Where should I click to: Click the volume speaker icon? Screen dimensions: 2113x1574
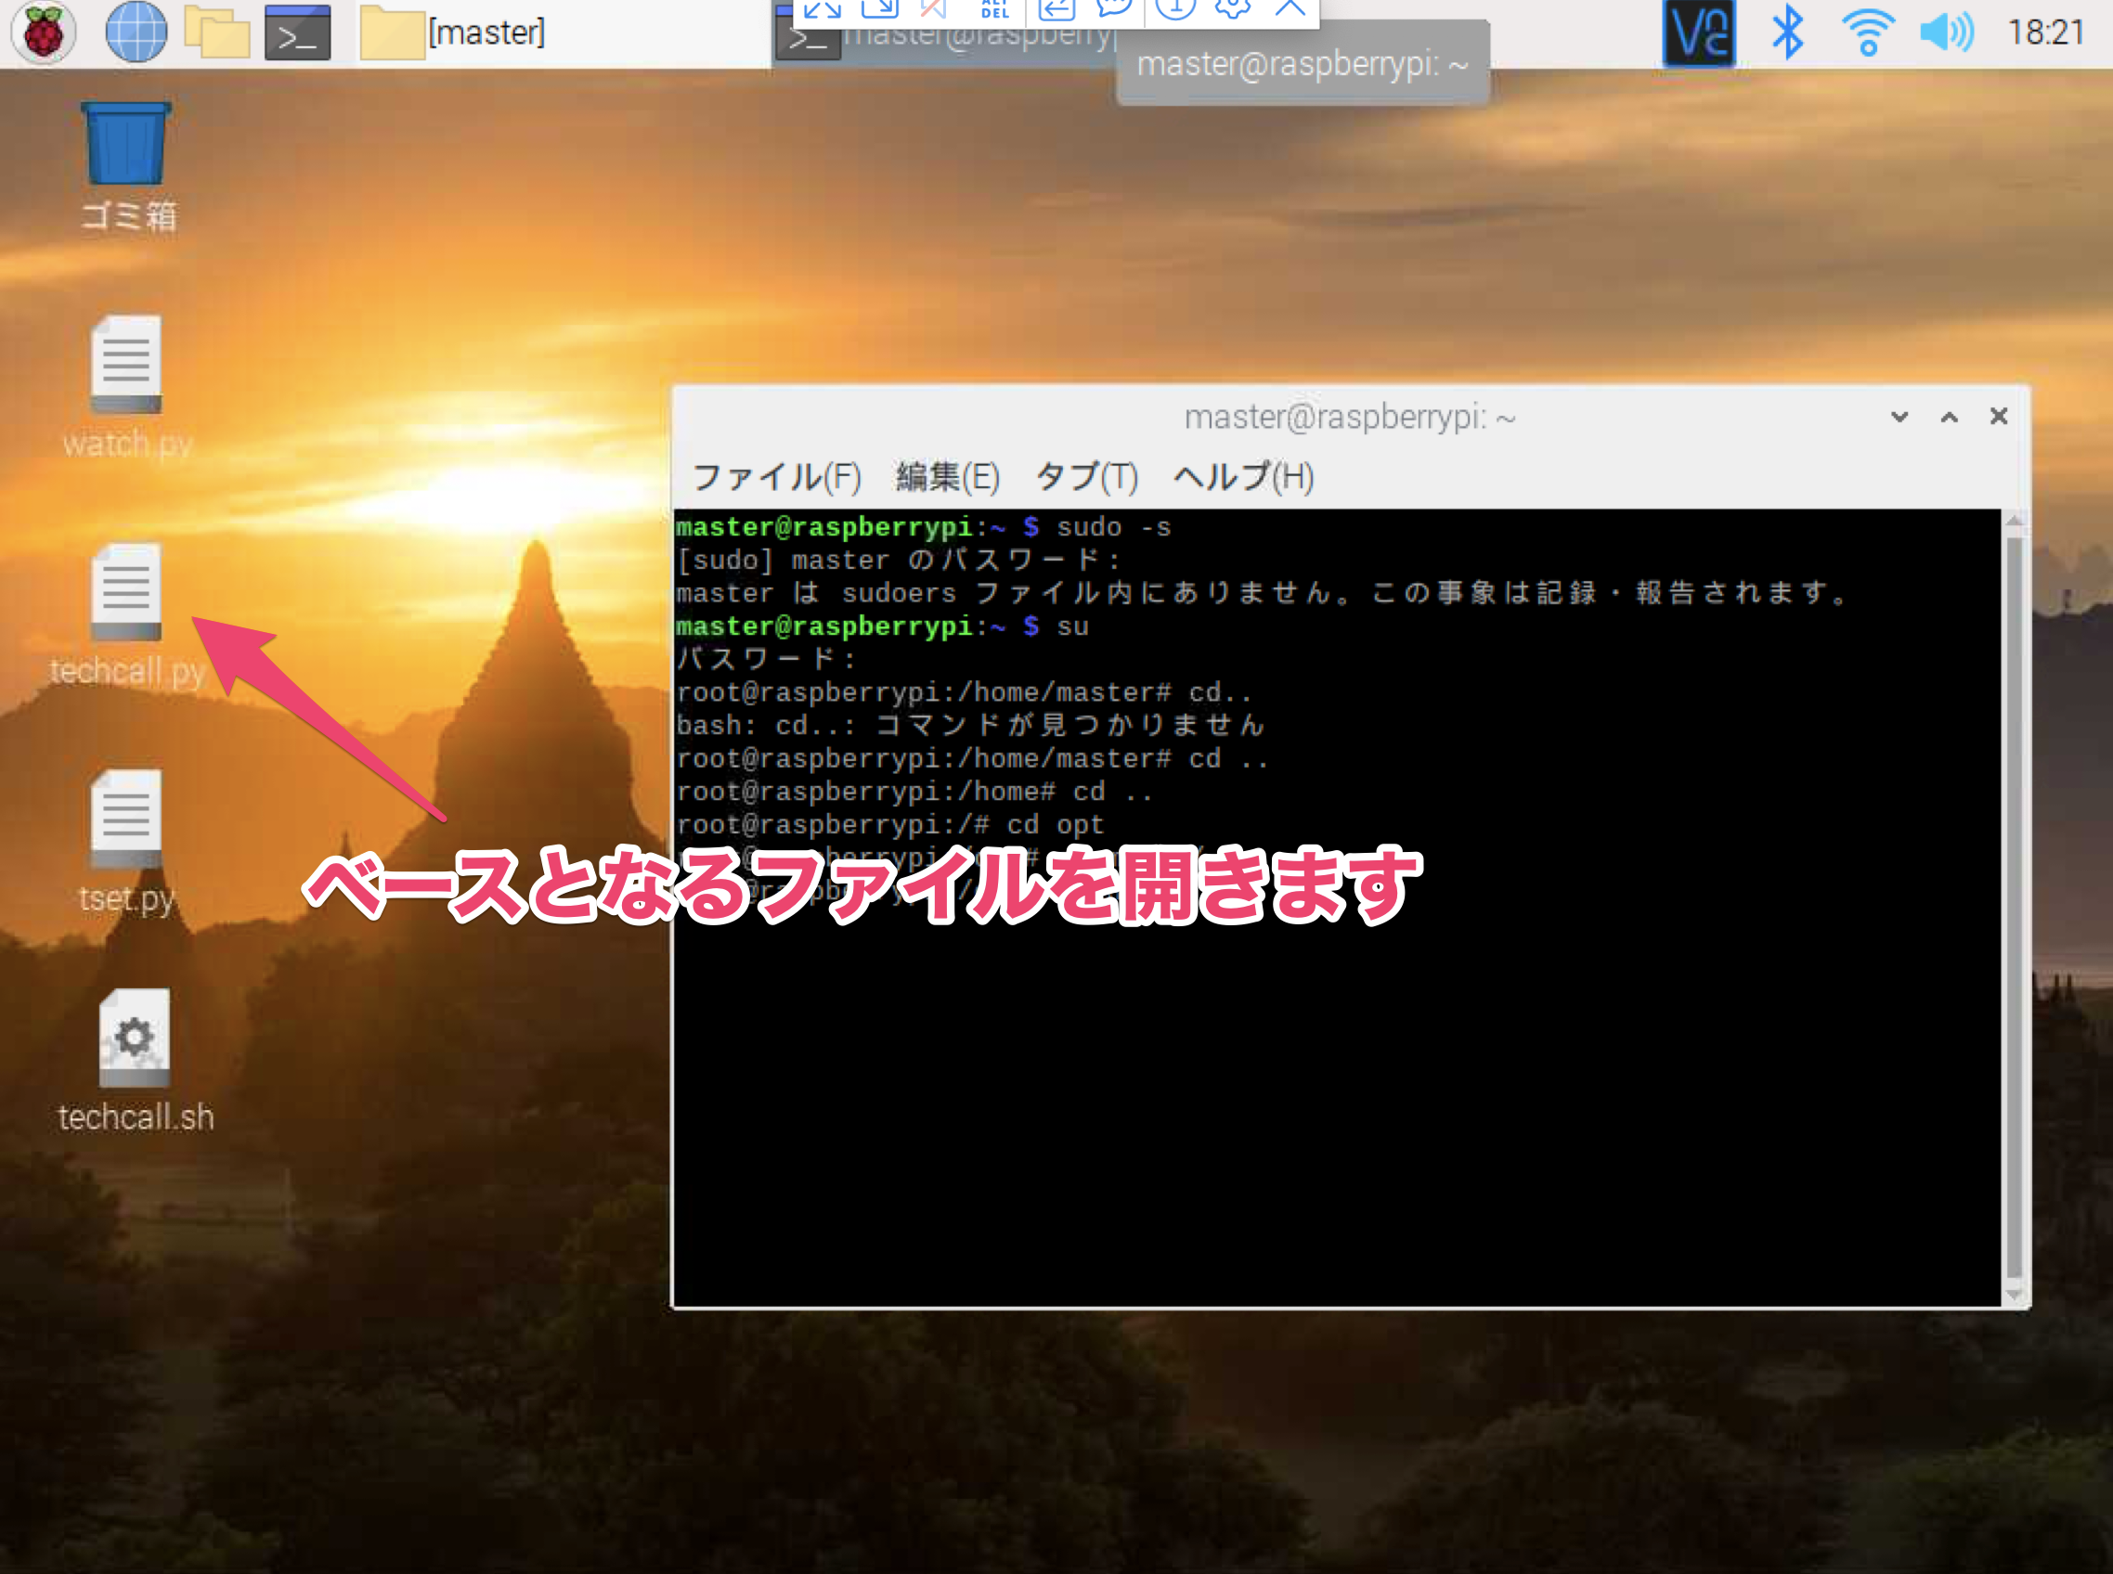click(1945, 32)
